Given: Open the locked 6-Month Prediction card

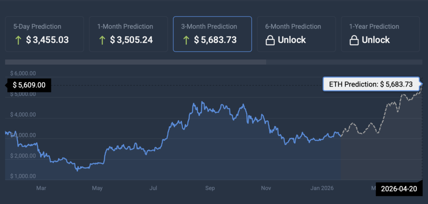Looking at the screenshot, I should [x=296, y=34].
